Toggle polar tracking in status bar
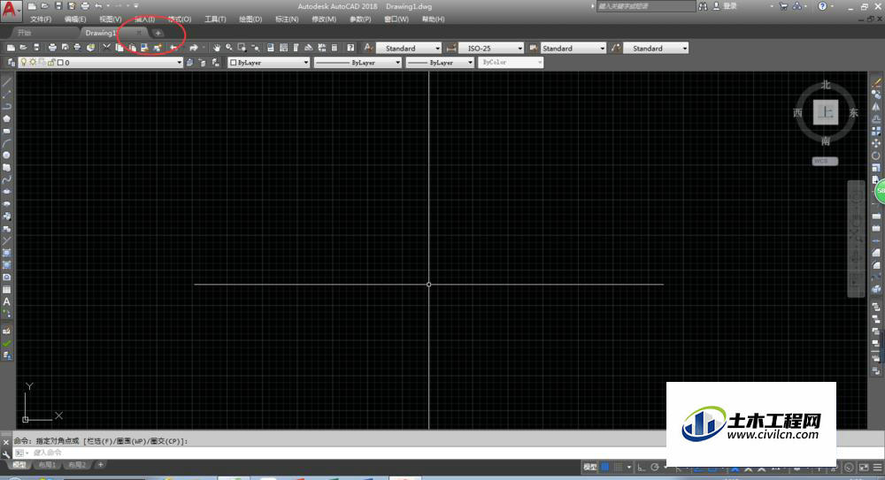This screenshot has height=480, width=885. [655, 467]
